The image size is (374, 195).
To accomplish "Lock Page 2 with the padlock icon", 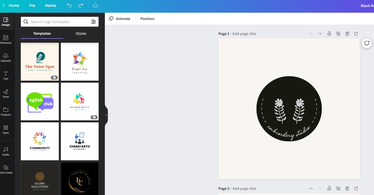I will (x=329, y=189).
